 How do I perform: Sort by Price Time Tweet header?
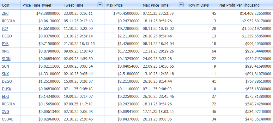[x=41, y=5]
